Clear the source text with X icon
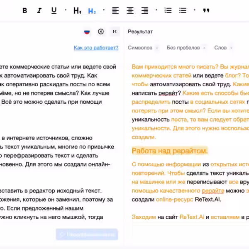 point(101,32)
